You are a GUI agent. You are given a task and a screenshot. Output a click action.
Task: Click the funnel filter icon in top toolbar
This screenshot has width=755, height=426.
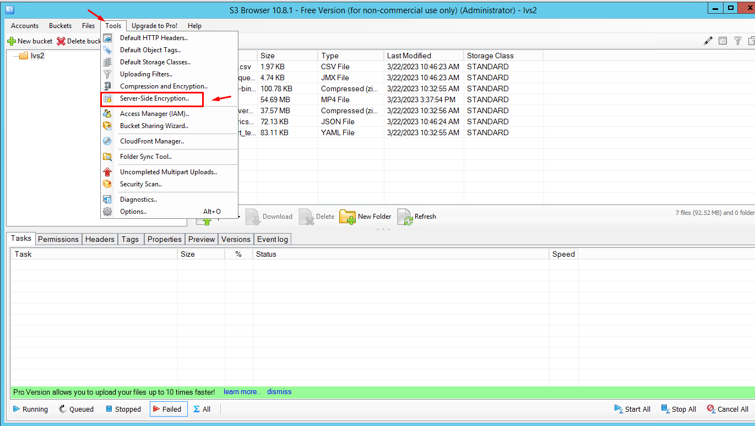(x=738, y=41)
